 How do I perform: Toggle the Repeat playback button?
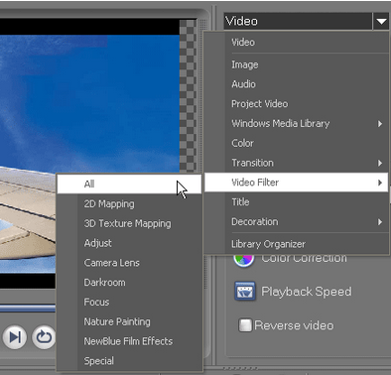coord(44,337)
